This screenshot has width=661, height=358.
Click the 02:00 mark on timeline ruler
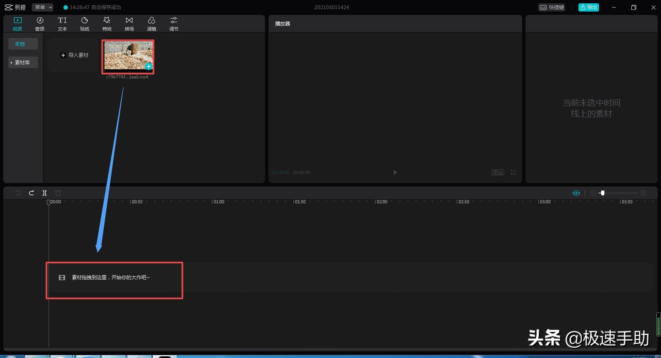click(x=382, y=202)
